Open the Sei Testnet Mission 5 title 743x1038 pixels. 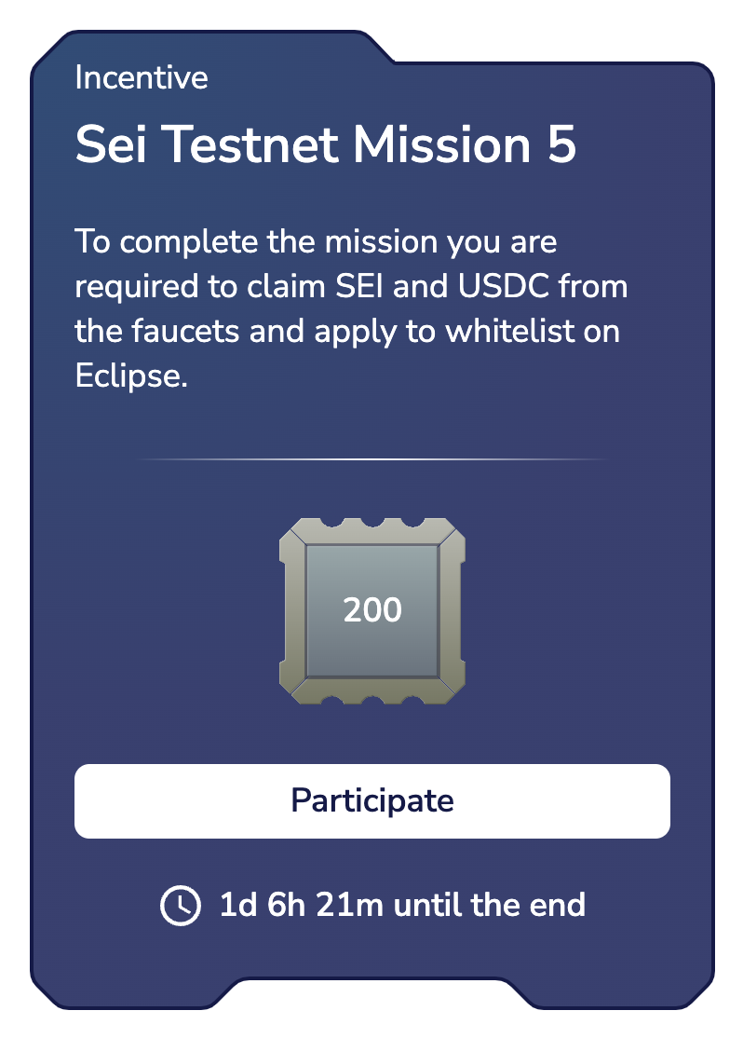coord(325,146)
